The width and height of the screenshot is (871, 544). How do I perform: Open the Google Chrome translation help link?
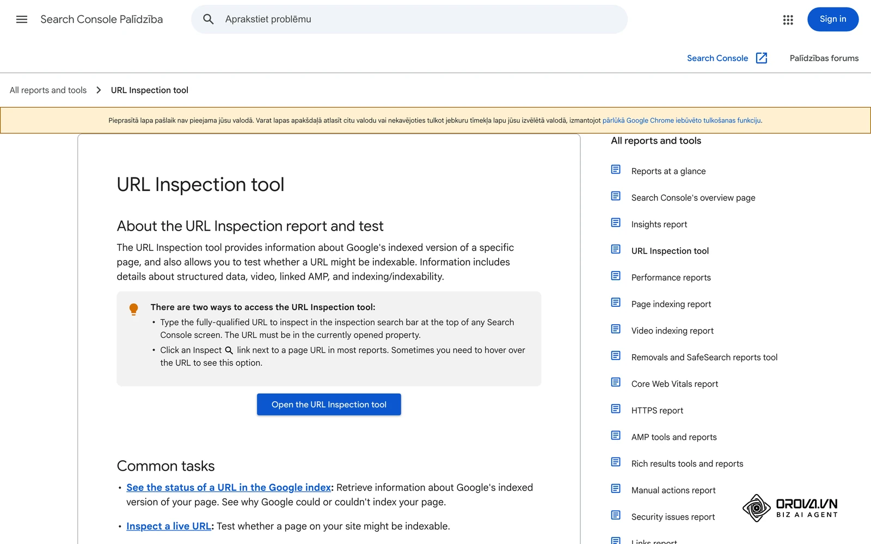[682, 121]
